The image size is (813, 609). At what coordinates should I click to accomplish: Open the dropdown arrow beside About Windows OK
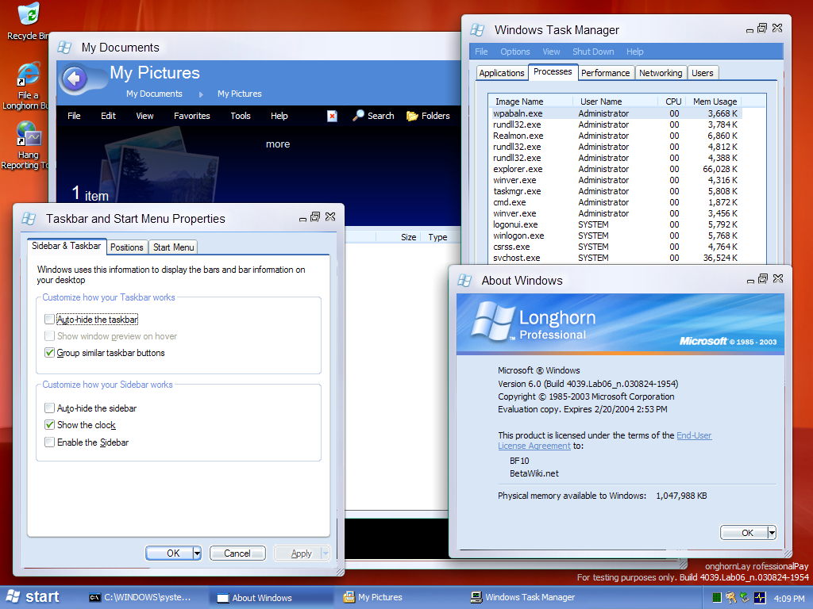(772, 533)
